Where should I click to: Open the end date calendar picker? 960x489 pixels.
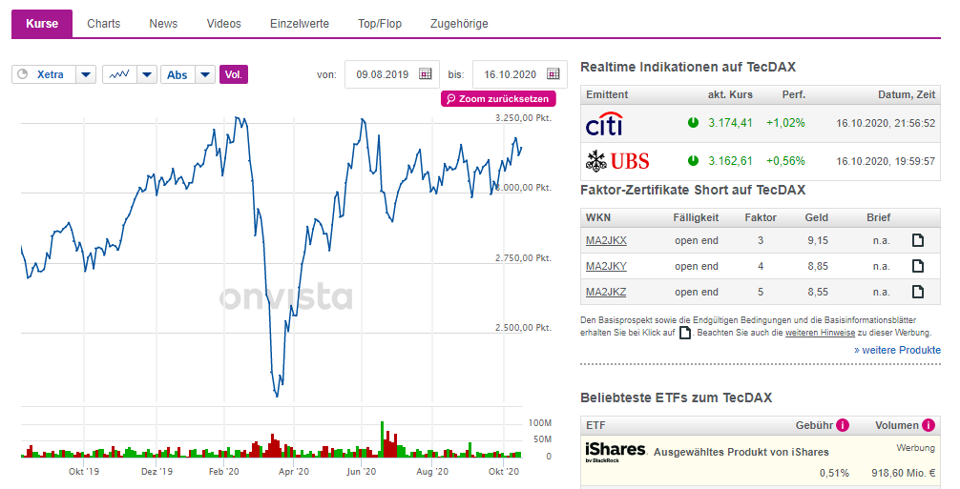click(x=553, y=74)
